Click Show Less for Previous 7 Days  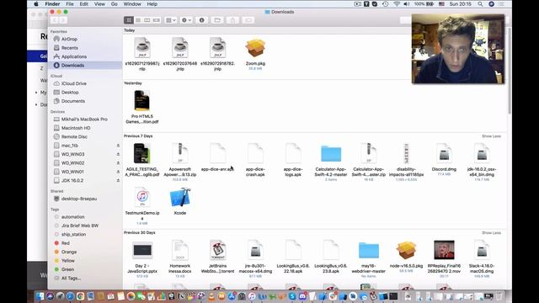pos(491,136)
